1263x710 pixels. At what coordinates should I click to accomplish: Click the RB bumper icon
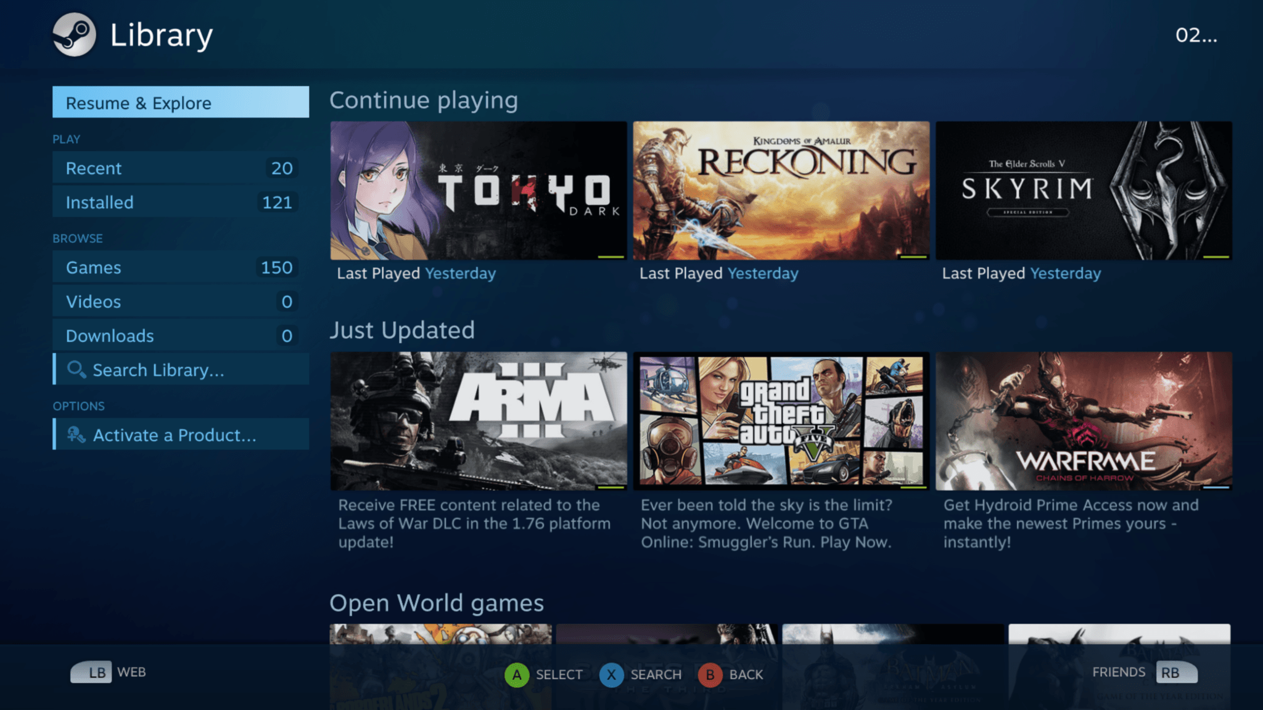coord(1177,672)
